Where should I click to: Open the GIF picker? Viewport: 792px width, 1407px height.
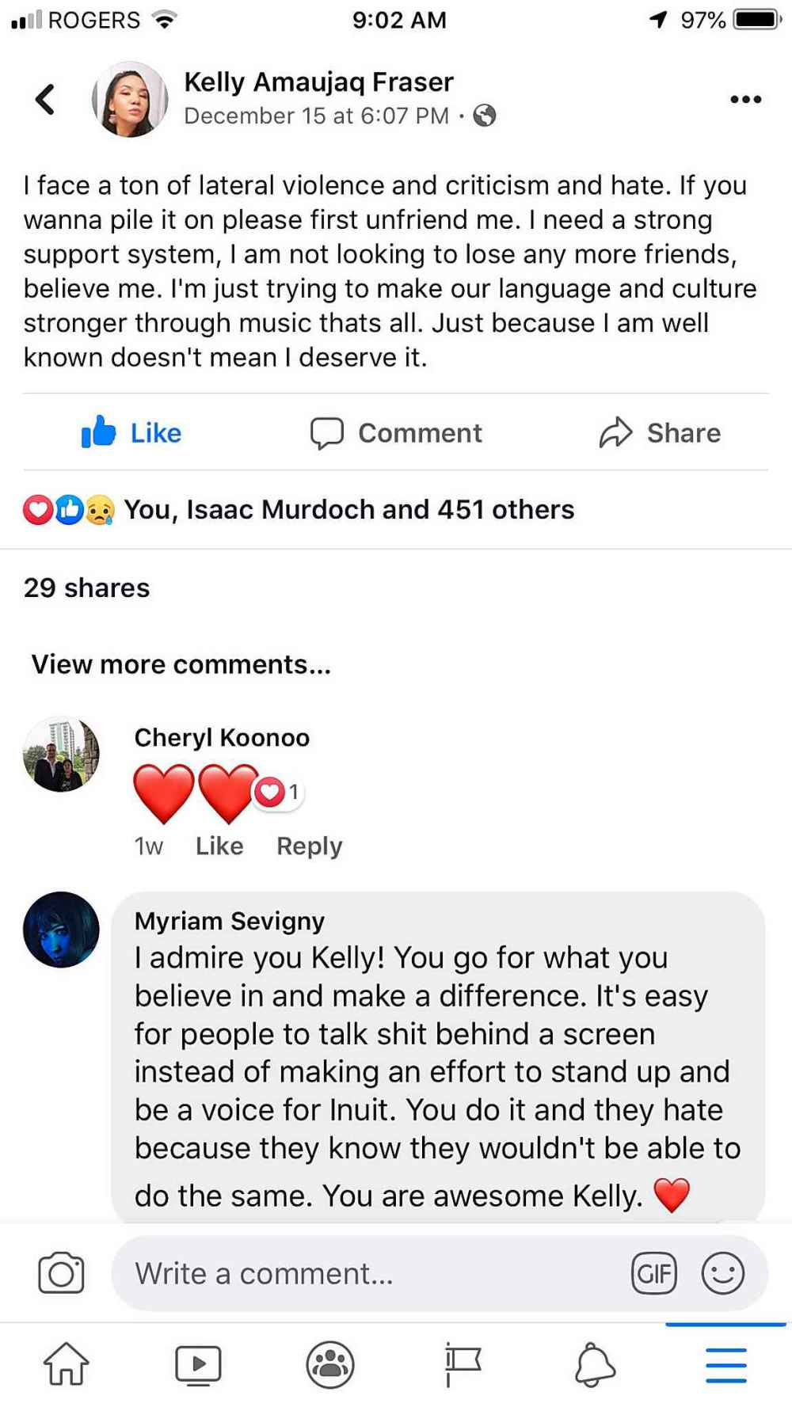(x=654, y=1273)
